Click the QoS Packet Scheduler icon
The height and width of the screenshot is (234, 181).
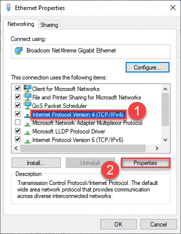click(x=27, y=105)
